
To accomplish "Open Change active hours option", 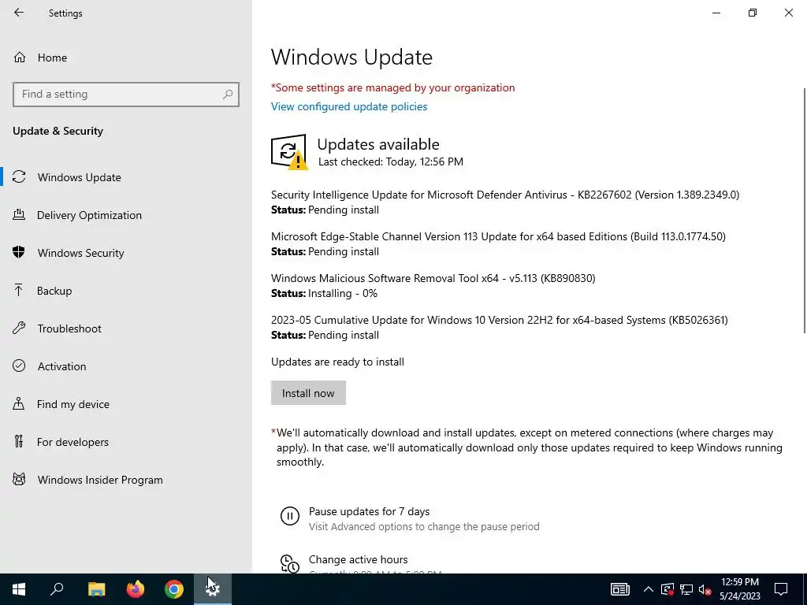I will 359,559.
